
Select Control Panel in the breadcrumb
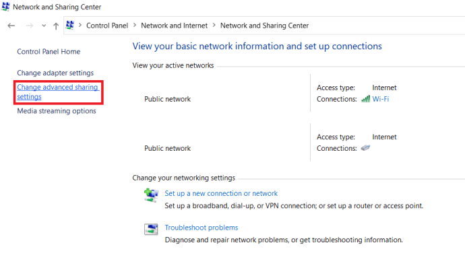tap(107, 26)
